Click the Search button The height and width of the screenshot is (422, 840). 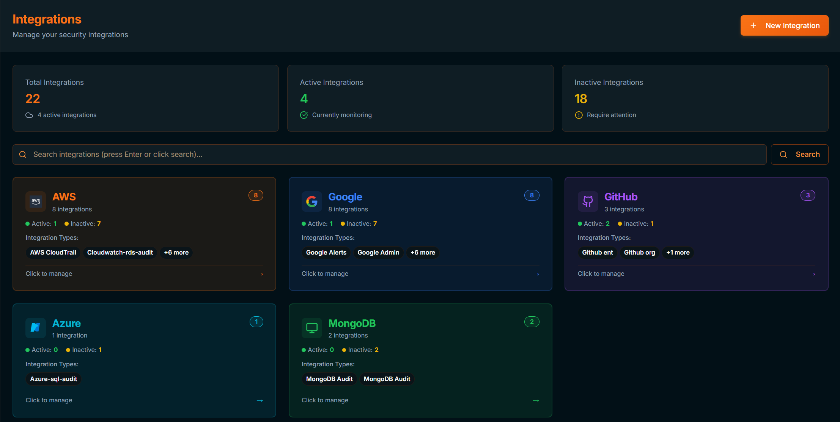(799, 155)
